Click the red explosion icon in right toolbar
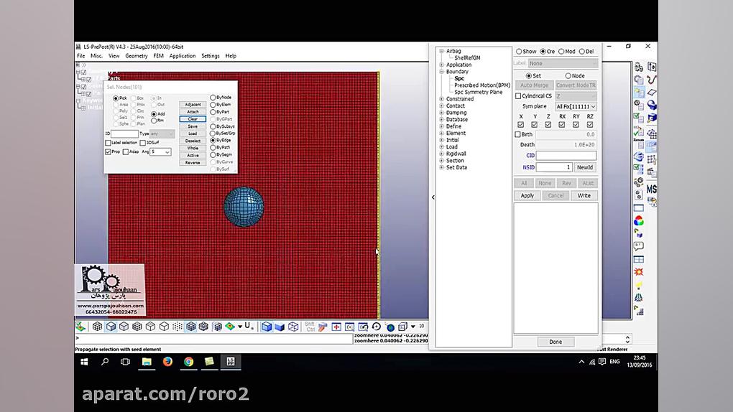Screen dimensions: 733x412 point(639,271)
